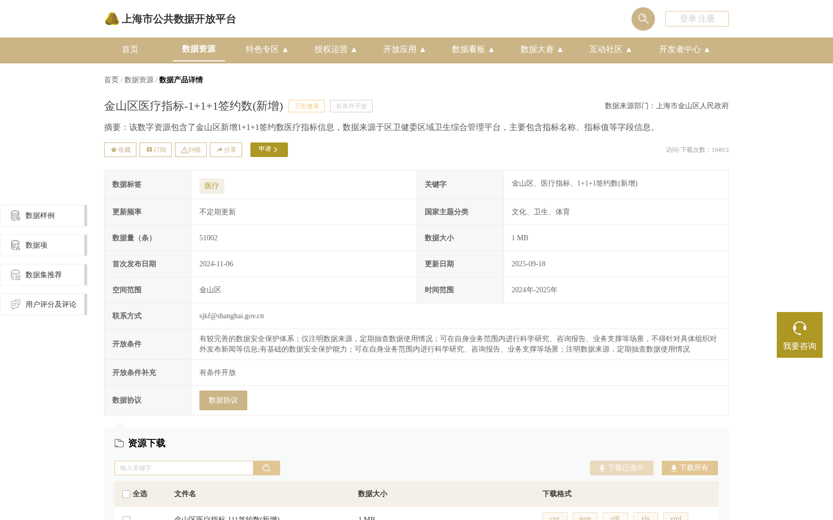Viewport: 833px width, 520px height.
Task: Expand the 特色专区 menu
Action: [267, 49]
